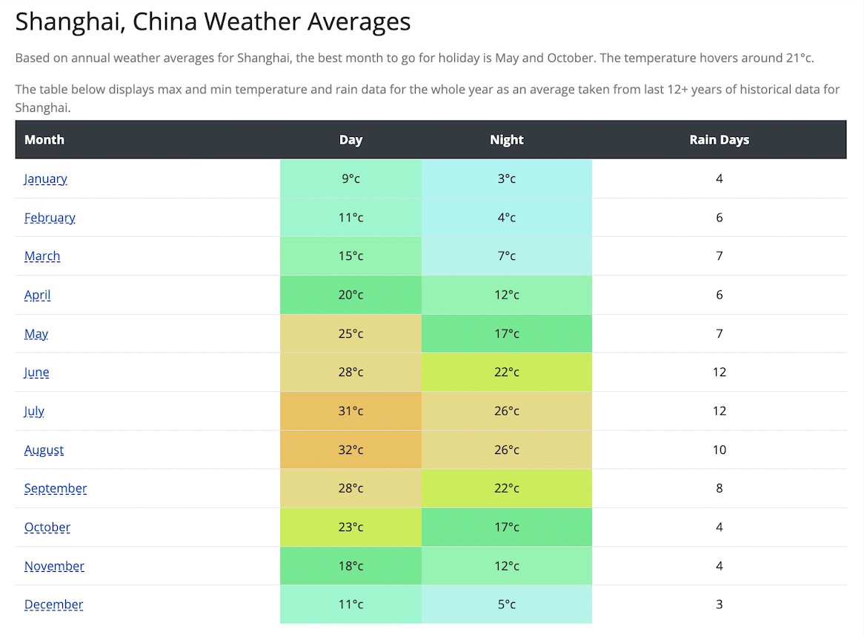Select the May link
Image resolution: width=864 pixels, height=637 pixels.
(x=36, y=333)
